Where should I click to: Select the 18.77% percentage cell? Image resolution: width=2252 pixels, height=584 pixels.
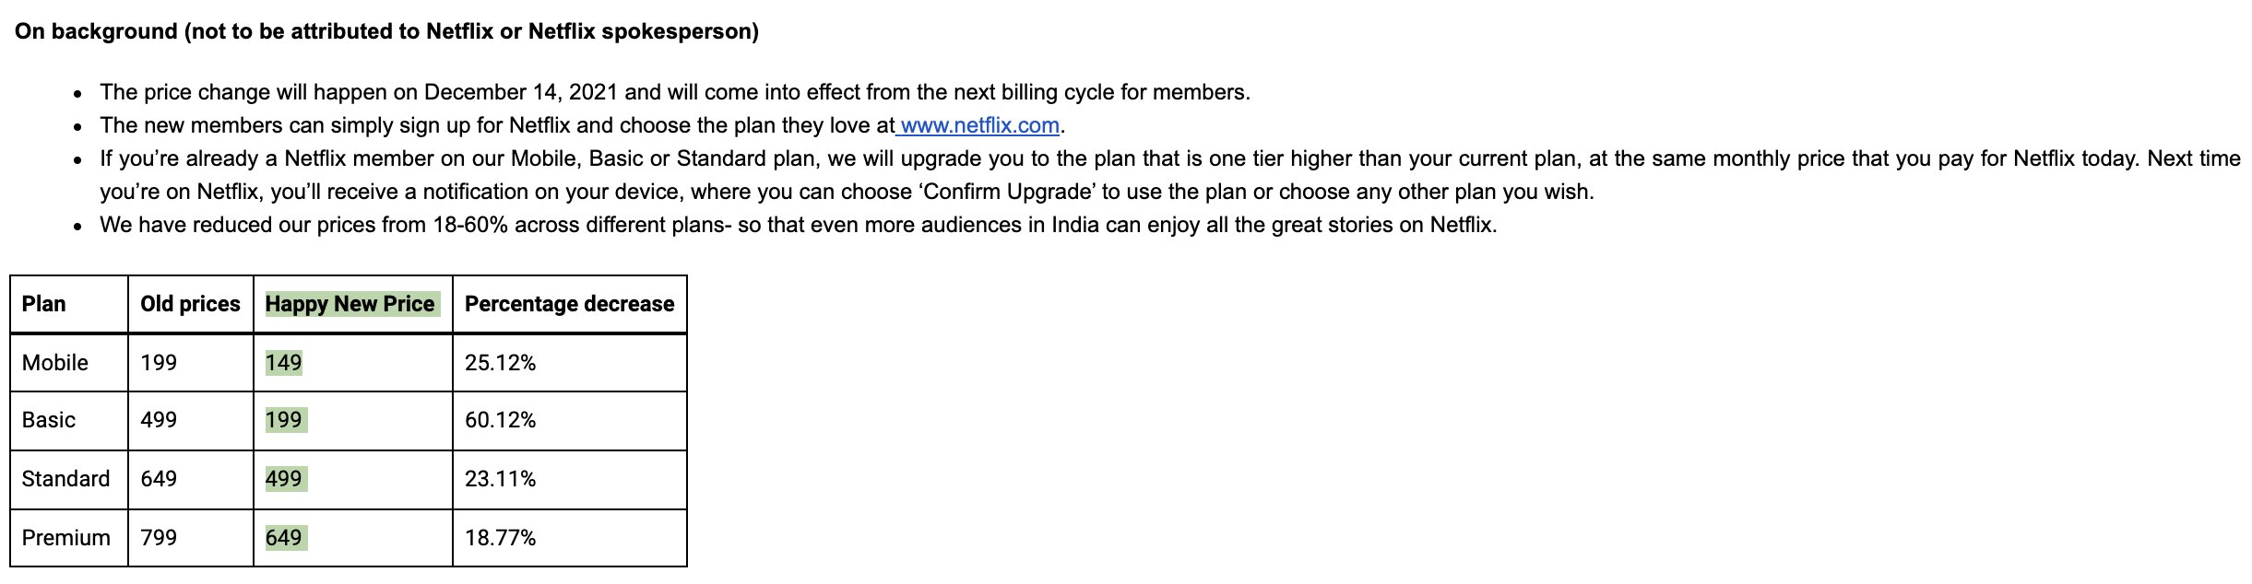point(500,538)
